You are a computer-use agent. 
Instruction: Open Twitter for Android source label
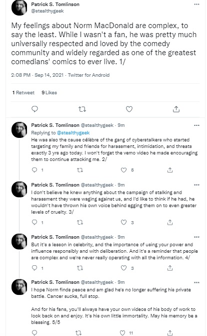(x=88, y=75)
